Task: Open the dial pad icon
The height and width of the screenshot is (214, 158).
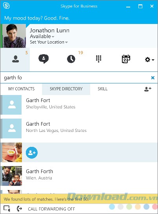Action: pyautogui.click(x=98, y=59)
